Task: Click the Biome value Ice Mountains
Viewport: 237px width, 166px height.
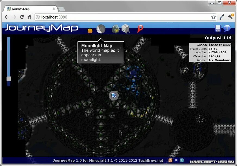Action: pyautogui.click(x=219, y=60)
